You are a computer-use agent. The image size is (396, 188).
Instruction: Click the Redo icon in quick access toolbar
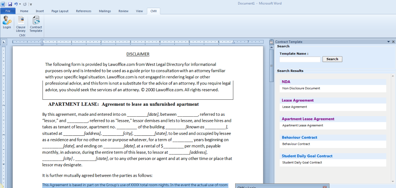25,4
